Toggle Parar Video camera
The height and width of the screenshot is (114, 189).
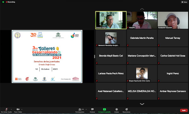click(x=18, y=109)
